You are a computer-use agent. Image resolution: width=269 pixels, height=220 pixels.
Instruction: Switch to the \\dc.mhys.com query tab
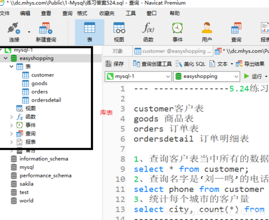click(x=242, y=51)
